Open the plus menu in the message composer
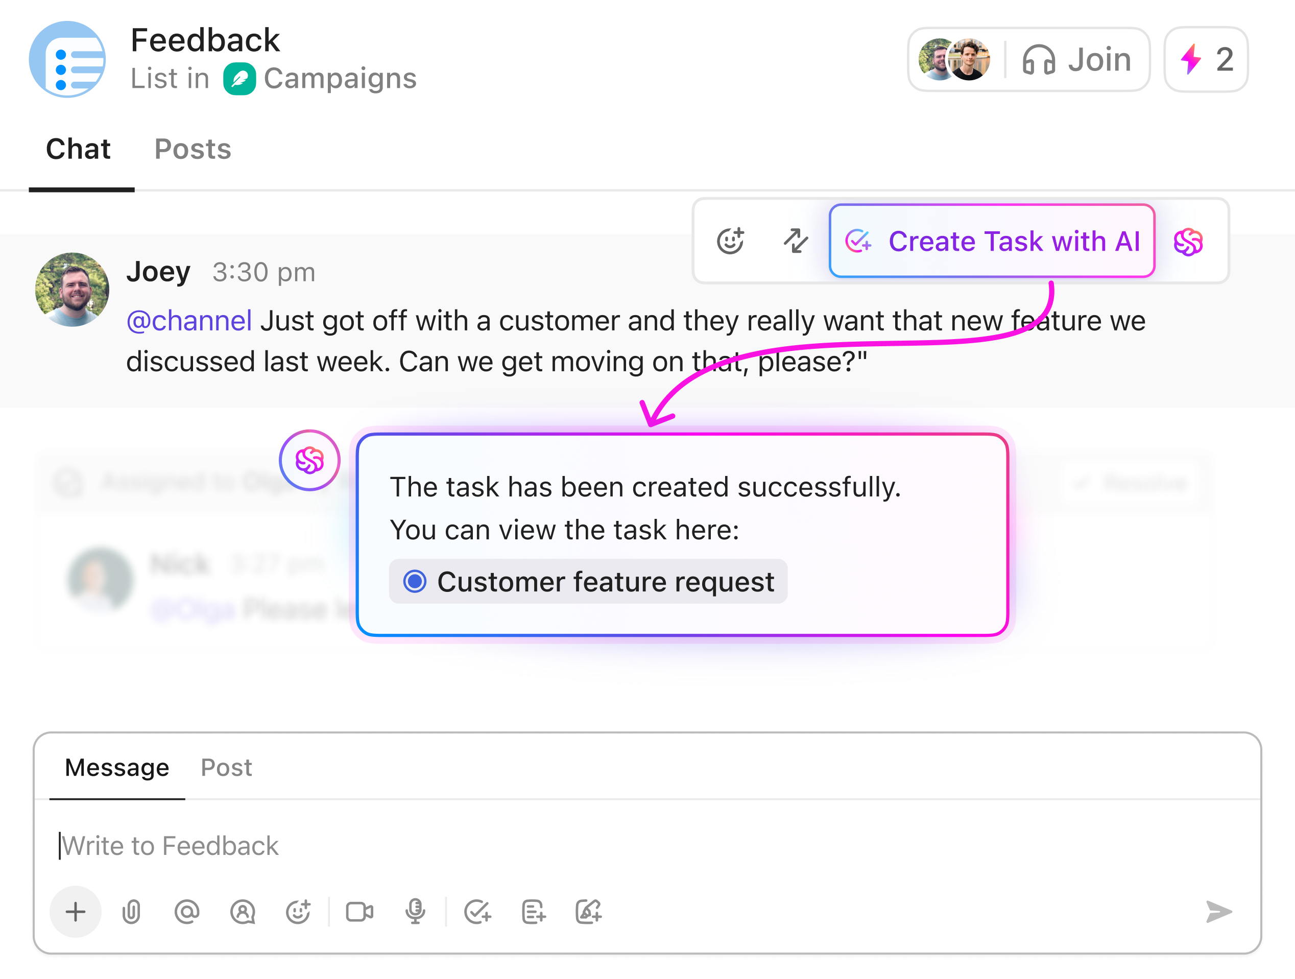Viewport: 1295px width, 979px height. [75, 911]
